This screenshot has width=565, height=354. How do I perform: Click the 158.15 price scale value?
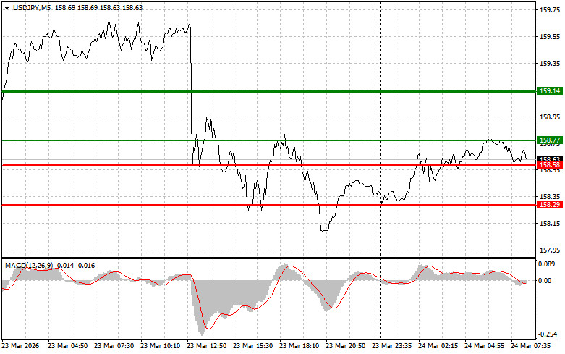click(x=550, y=224)
